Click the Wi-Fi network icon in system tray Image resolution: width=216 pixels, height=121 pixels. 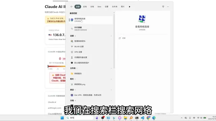(198, 118)
